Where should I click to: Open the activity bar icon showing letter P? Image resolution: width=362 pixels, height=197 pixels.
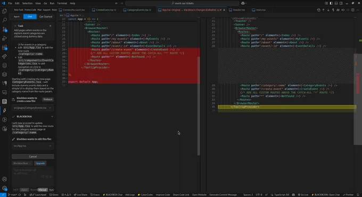pyautogui.click(x=4, y=101)
